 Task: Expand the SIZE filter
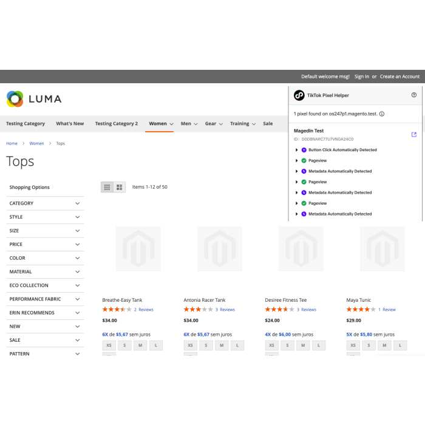45,231
